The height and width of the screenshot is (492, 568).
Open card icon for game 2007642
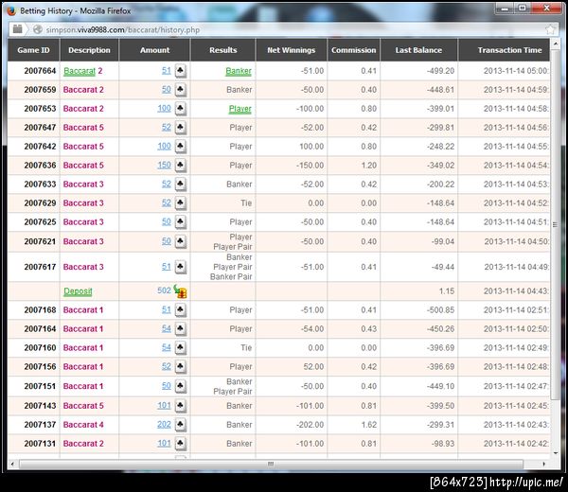(181, 147)
